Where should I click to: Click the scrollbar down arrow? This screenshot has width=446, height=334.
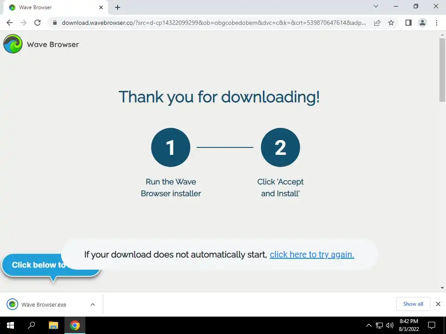[442, 288]
